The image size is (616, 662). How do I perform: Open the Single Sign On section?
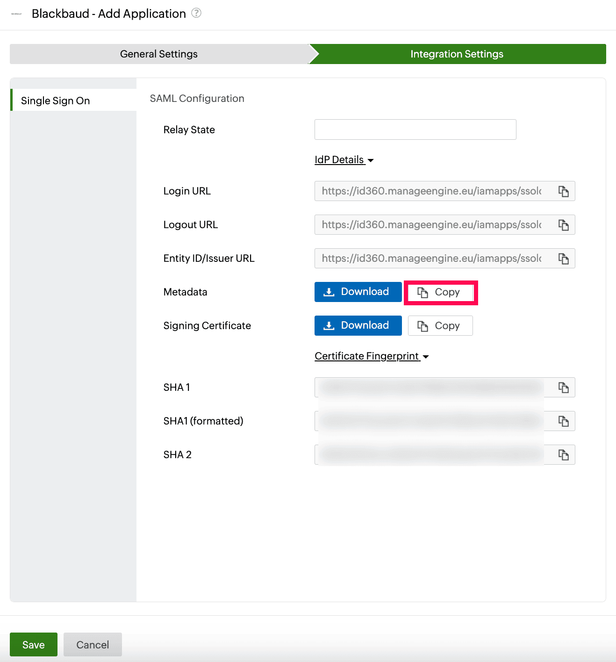73,100
